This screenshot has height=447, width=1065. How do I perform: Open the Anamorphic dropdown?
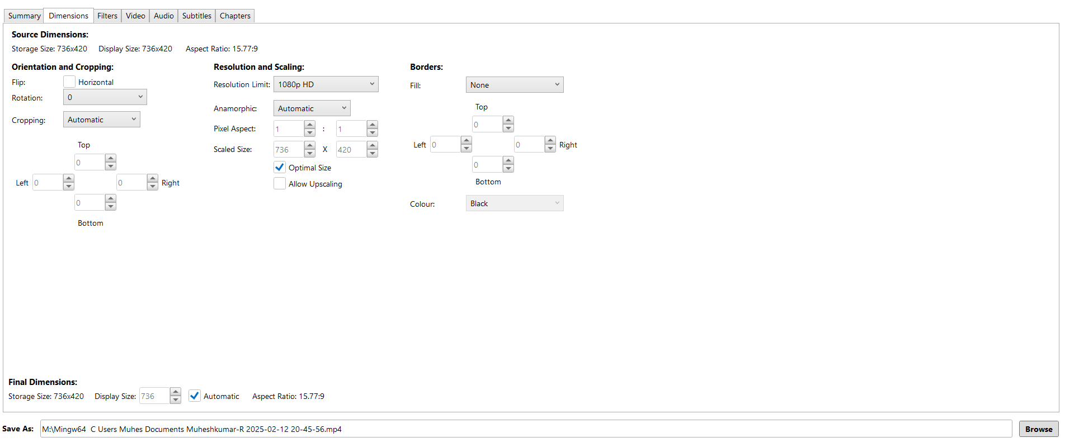point(312,108)
